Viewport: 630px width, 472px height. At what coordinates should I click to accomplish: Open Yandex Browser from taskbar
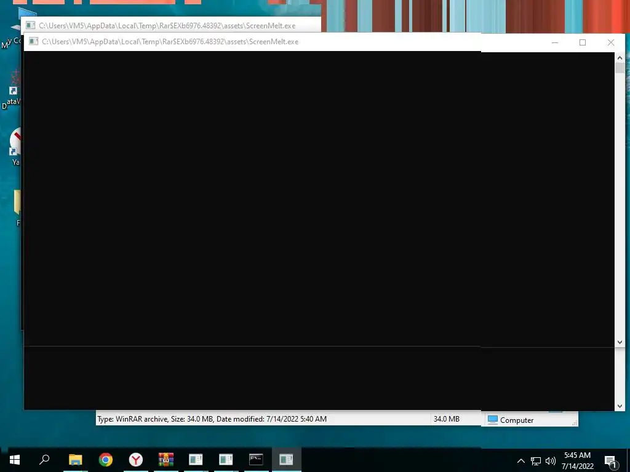coord(136,460)
